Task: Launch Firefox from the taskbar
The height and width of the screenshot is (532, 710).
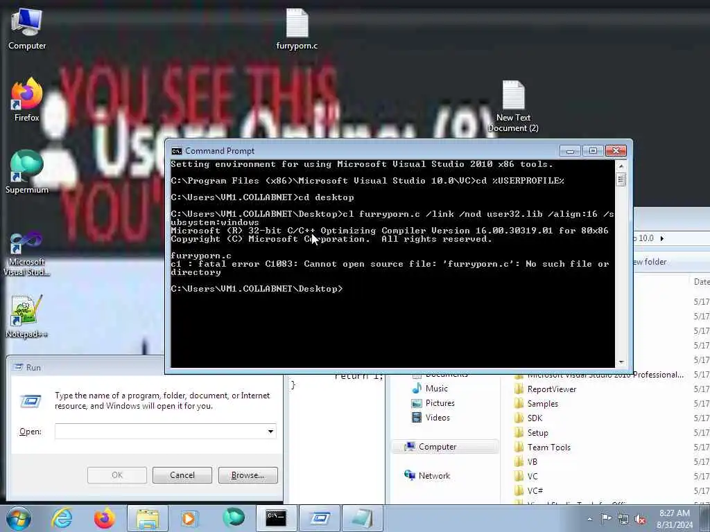Action: (x=105, y=518)
